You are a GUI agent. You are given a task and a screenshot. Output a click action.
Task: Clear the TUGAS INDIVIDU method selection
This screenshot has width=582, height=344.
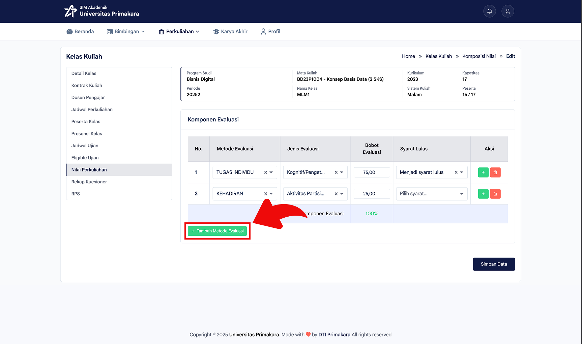[266, 172]
